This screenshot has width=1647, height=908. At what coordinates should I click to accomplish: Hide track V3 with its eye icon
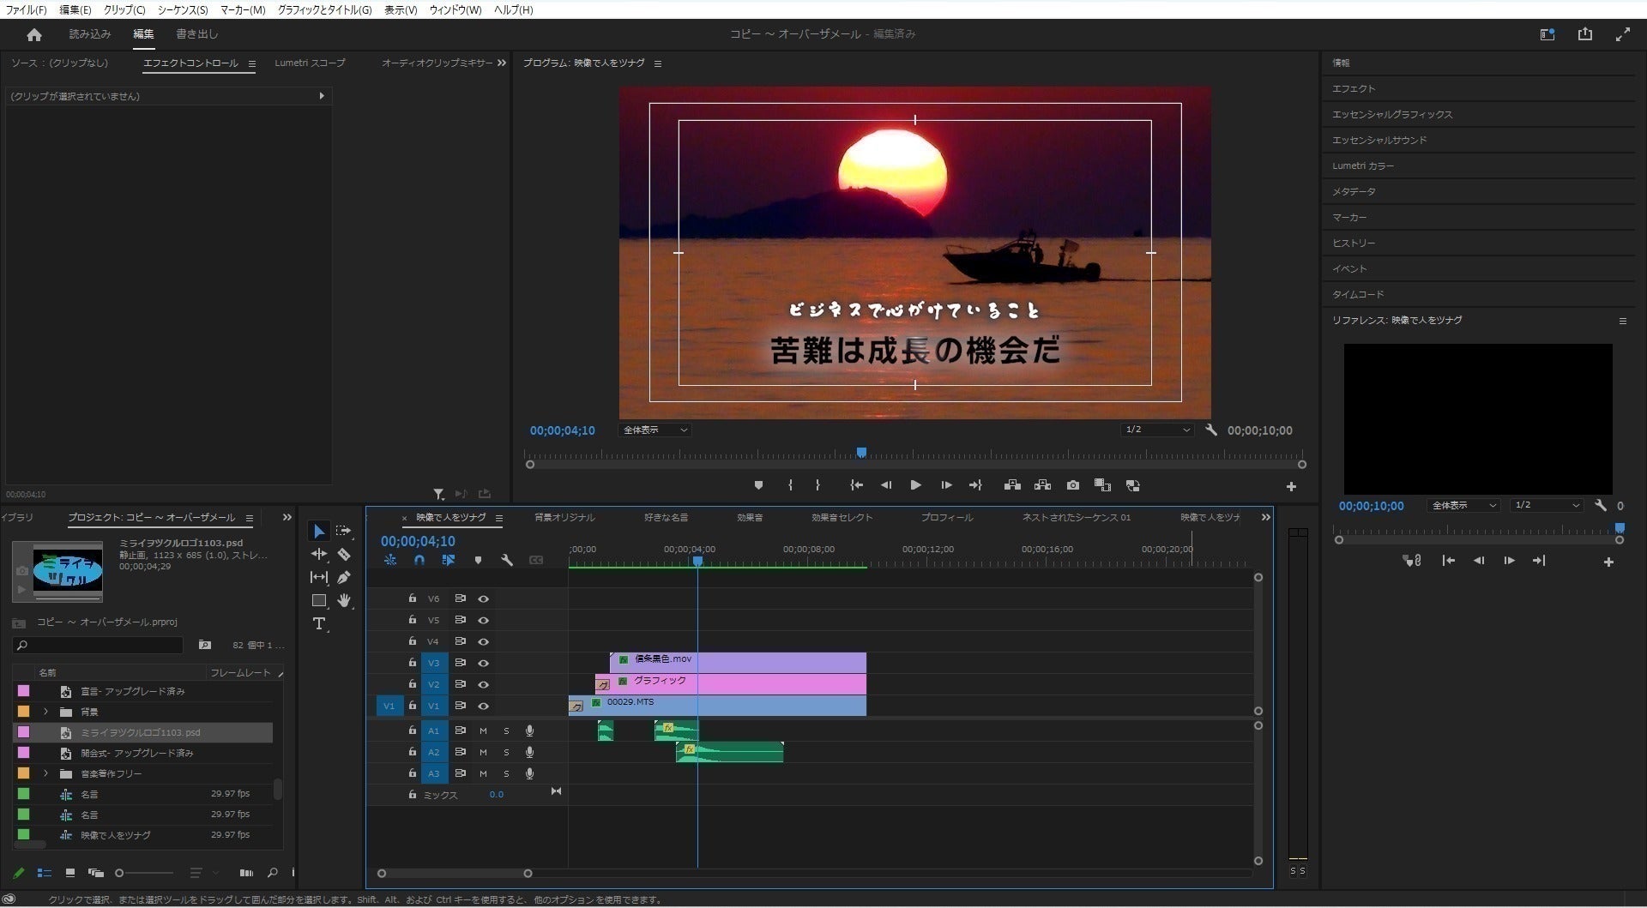(x=483, y=663)
